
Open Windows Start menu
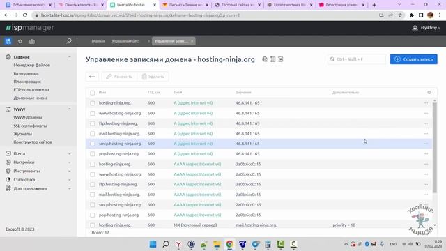(x=153, y=244)
